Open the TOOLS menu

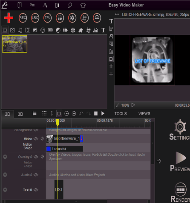click(x=121, y=114)
